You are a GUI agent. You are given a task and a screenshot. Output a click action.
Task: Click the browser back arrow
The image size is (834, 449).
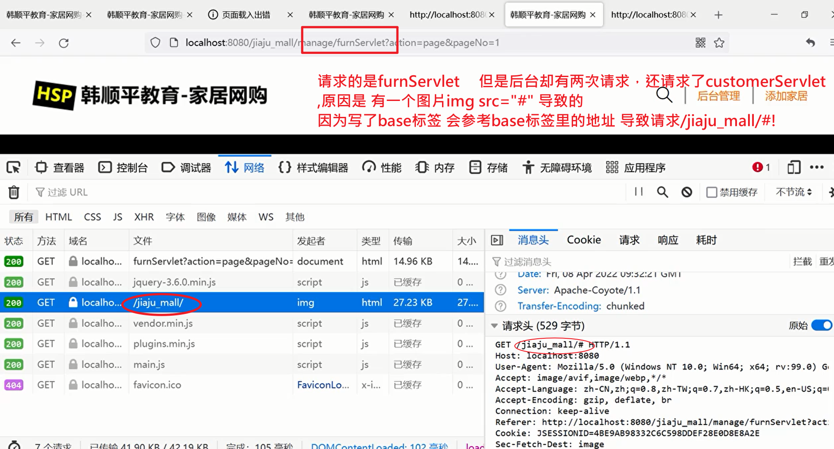coord(16,43)
